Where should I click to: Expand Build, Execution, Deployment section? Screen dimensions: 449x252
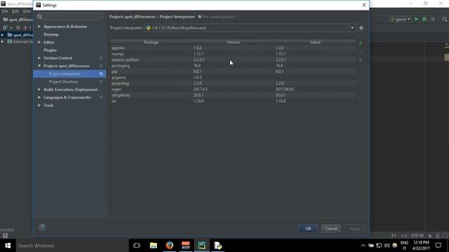(39, 90)
